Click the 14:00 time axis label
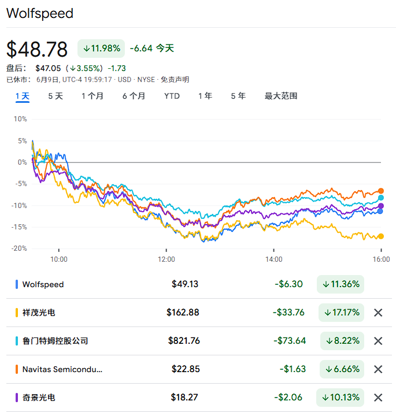396x412 pixels. pos(273,259)
